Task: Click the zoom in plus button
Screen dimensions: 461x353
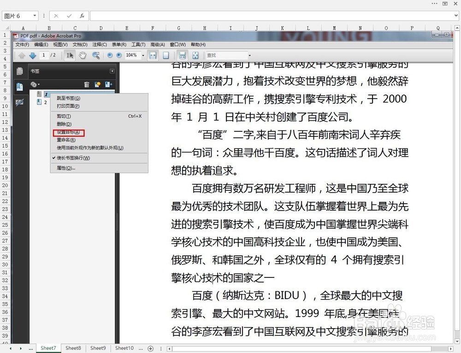Action: (x=119, y=55)
